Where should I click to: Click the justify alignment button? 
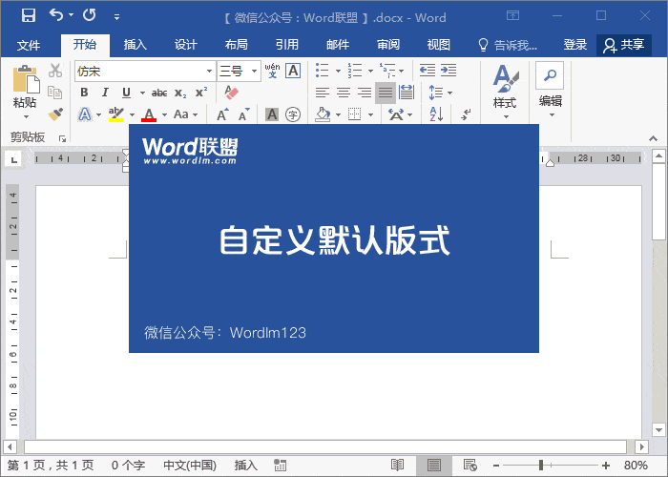pyautogui.click(x=386, y=93)
